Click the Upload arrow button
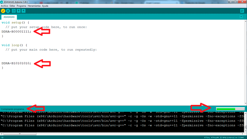This screenshot has width=247, height=139. click(8, 11)
